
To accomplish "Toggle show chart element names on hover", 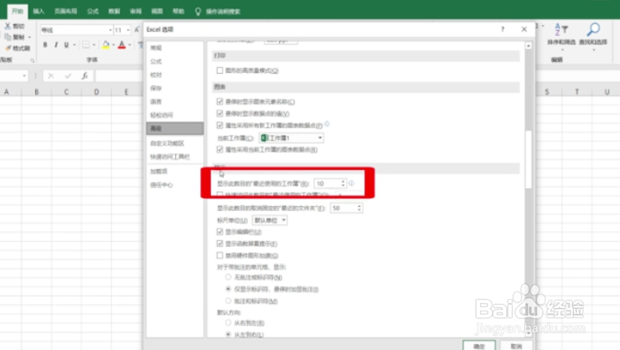I will pos(220,101).
